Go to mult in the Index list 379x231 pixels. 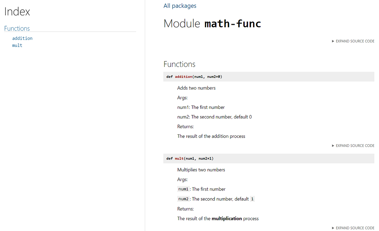click(17, 45)
